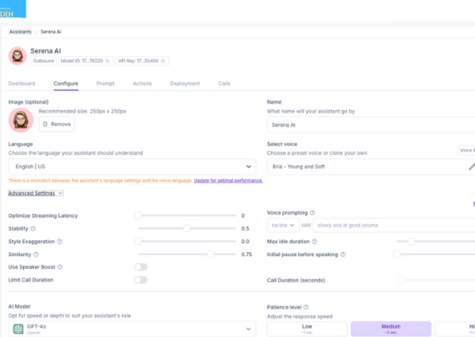Viewport: 475px width, 337px height.
Task: Click the Voice prompting help icon
Action: (313, 212)
